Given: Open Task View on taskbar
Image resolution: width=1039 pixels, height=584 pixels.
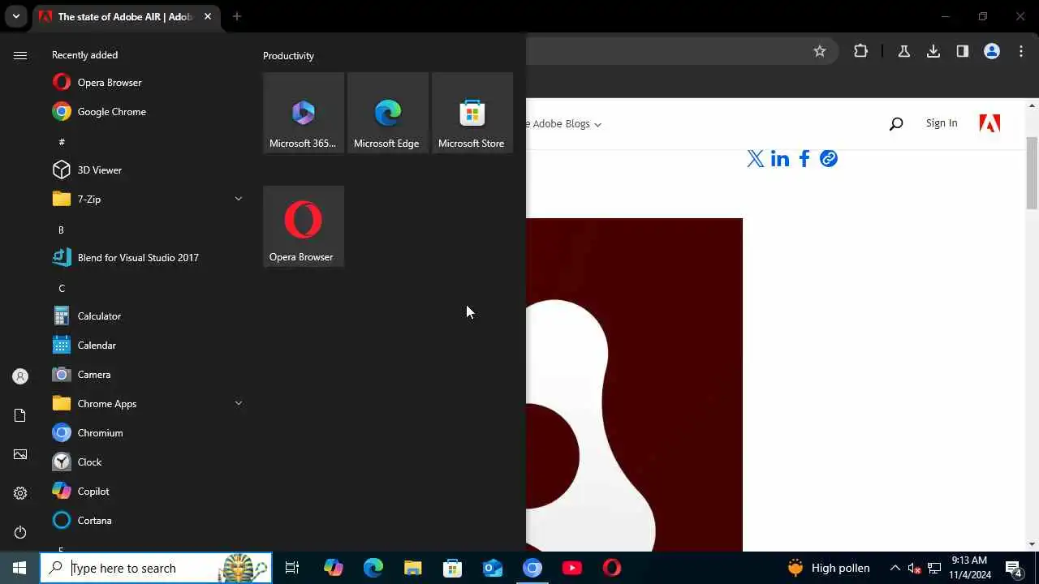Looking at the screenshot, I should coord(292,568).
